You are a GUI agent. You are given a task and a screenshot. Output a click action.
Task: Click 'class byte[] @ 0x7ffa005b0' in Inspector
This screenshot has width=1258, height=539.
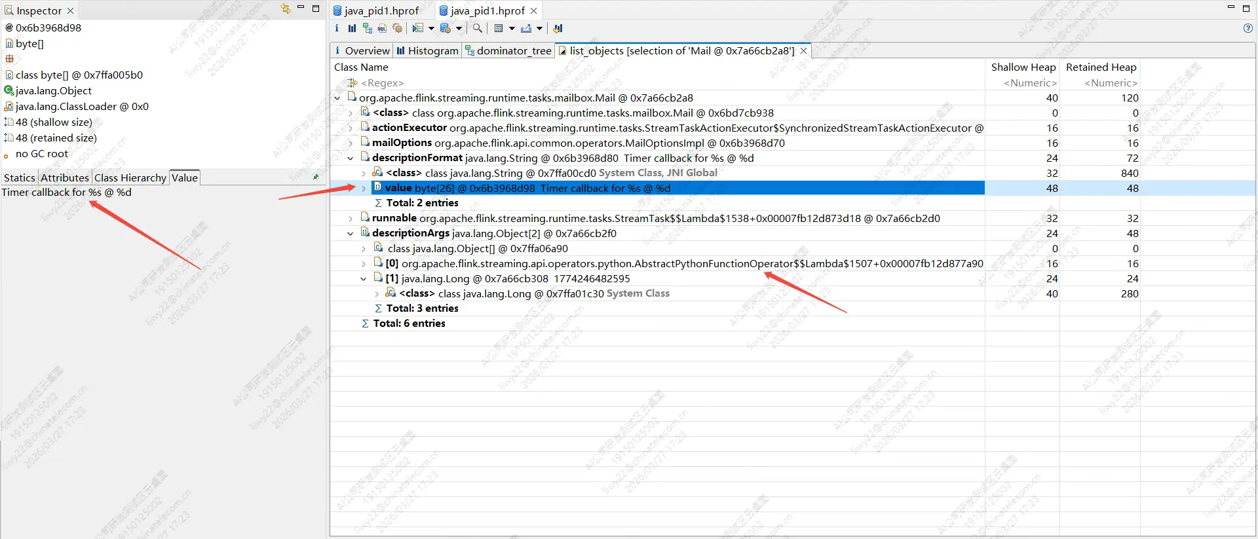coord(79,75)
